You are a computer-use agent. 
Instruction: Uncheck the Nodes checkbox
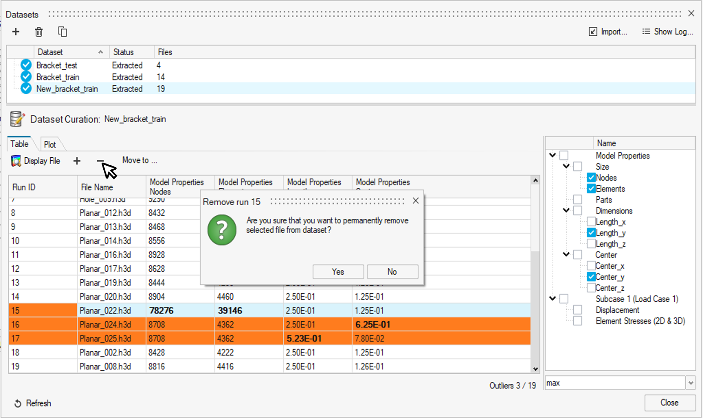591,178
